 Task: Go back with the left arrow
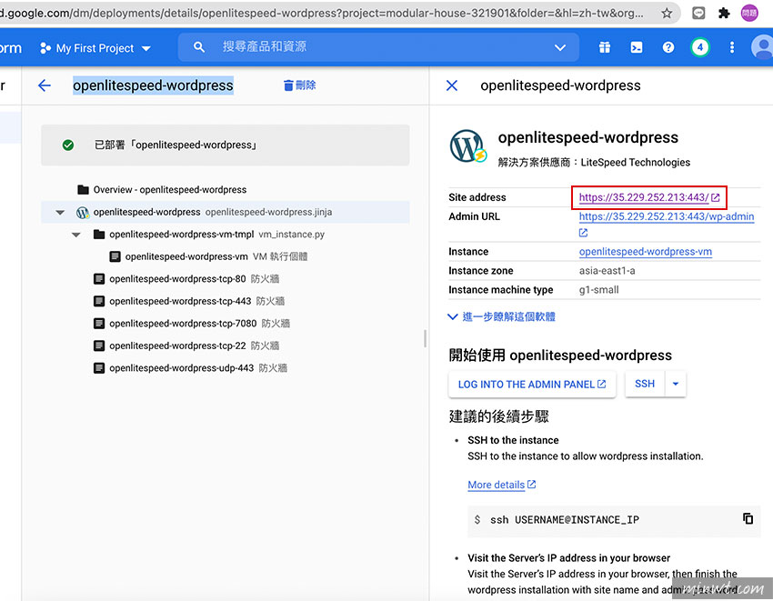pos(45,85)
